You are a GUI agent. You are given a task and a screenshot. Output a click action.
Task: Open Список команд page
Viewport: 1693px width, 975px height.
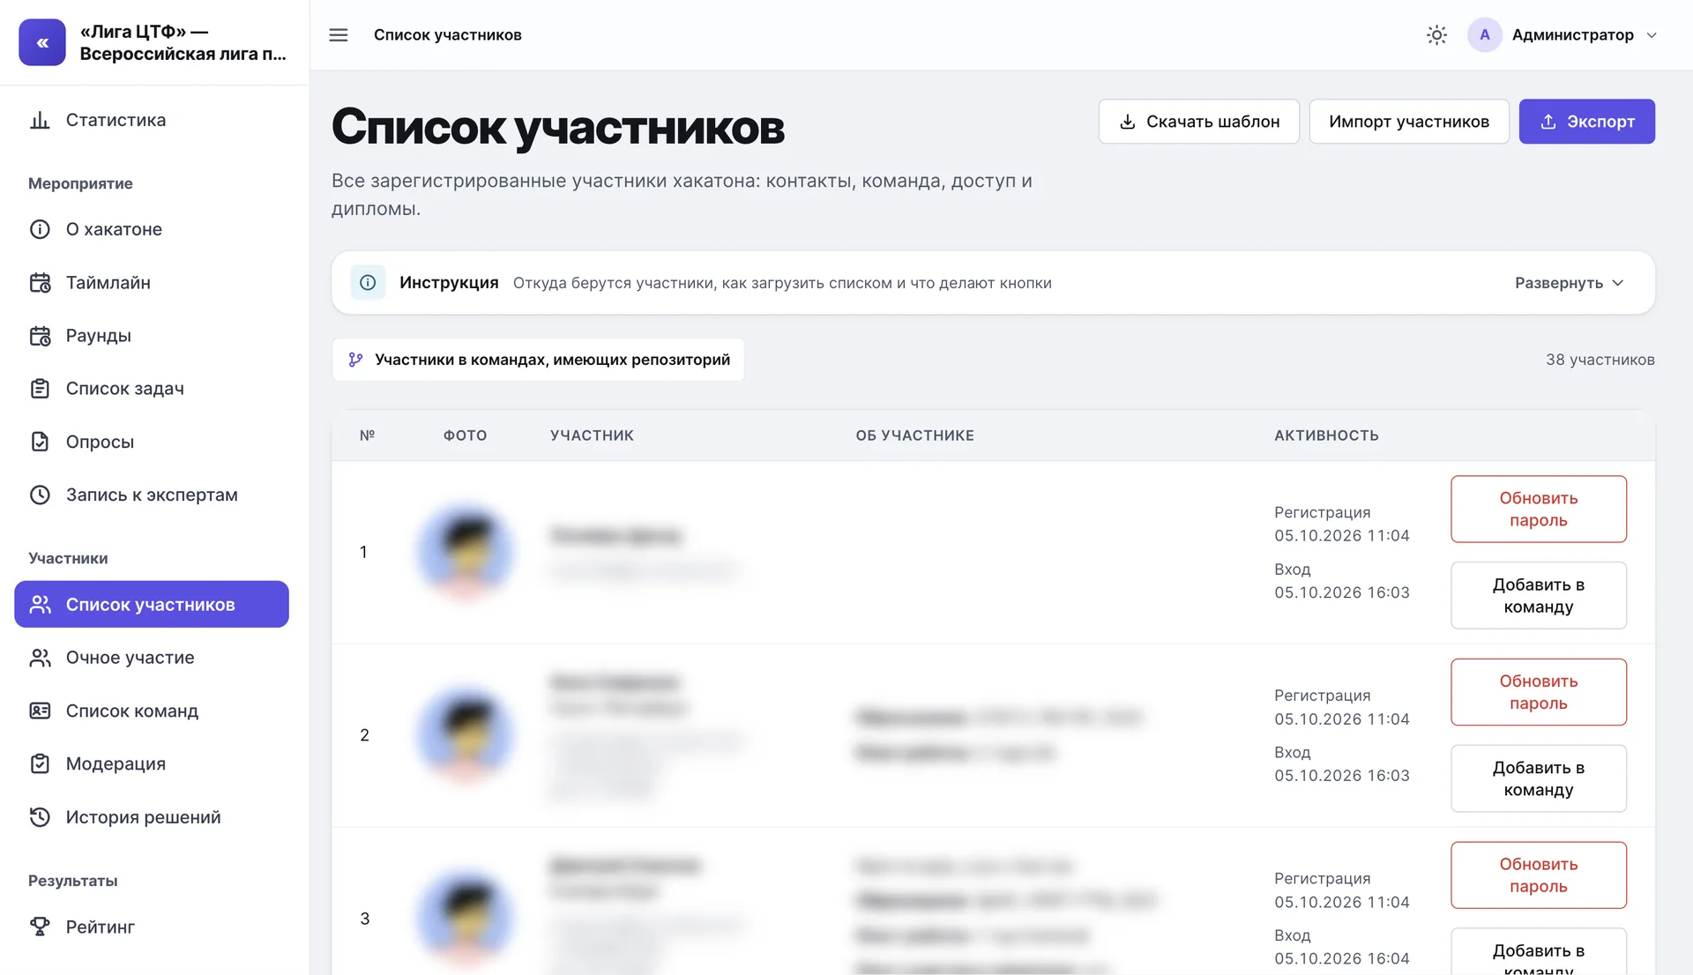pos(152,711)
